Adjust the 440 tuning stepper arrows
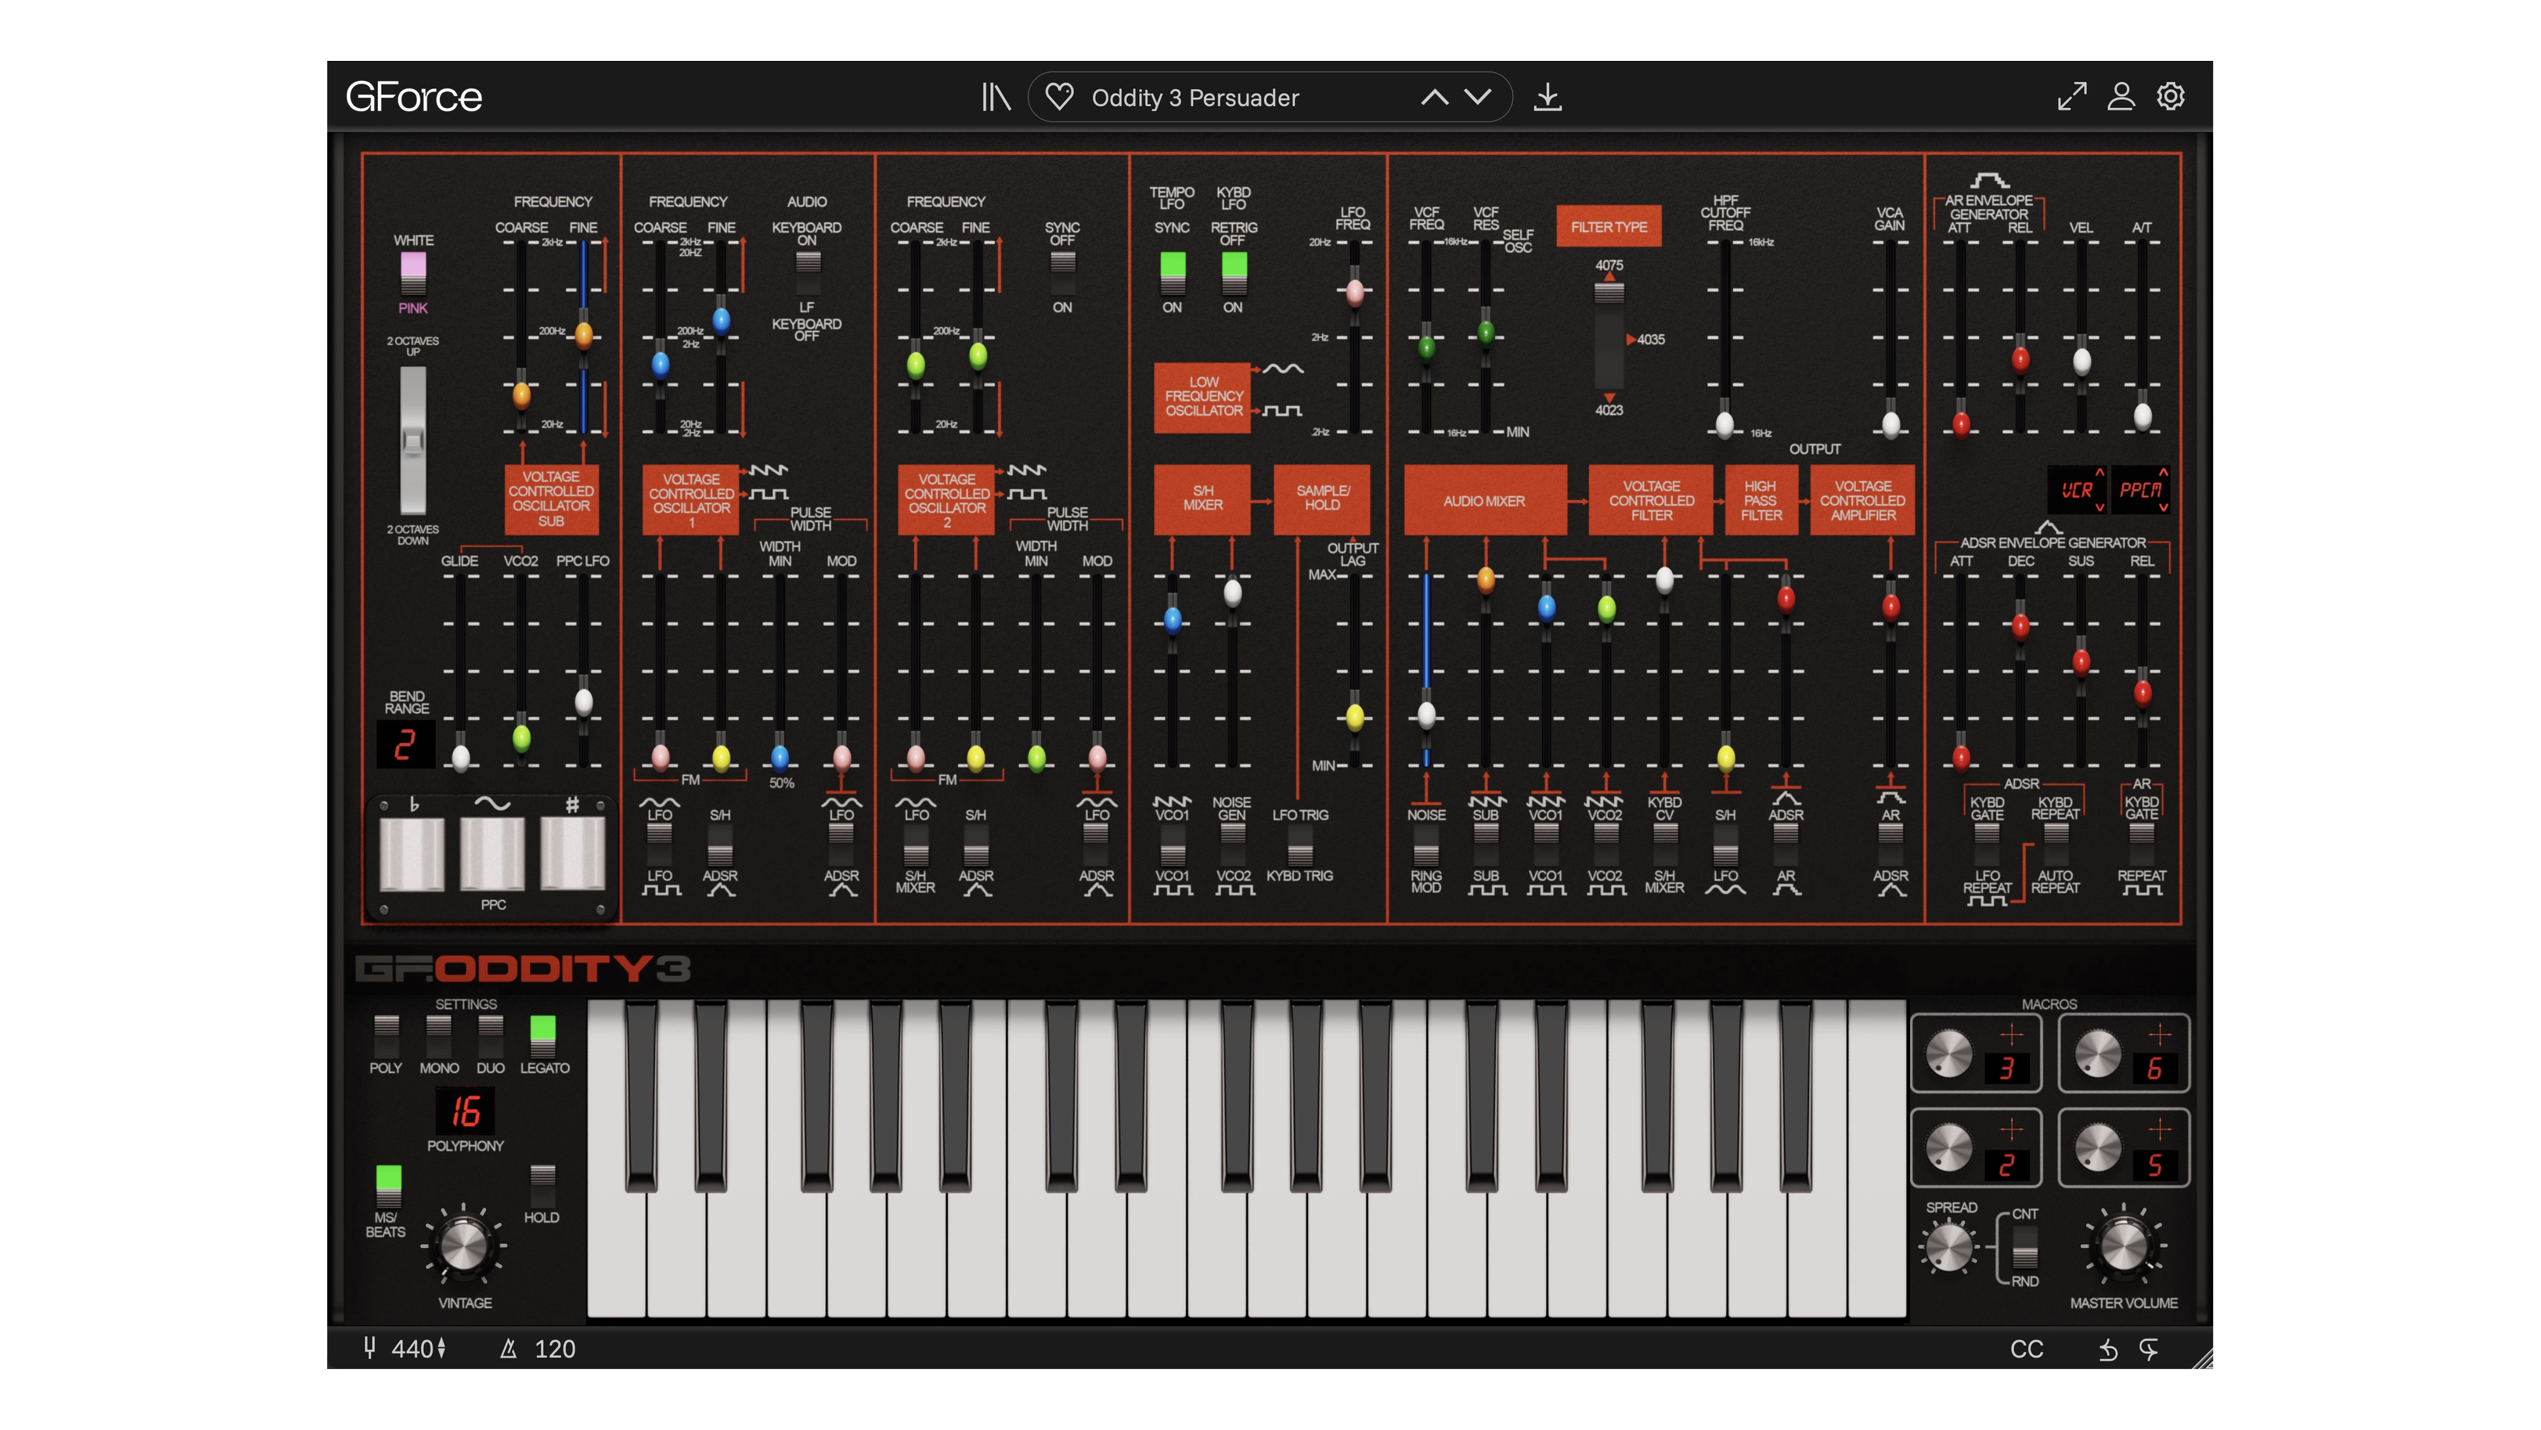 [x=442, y=1348]
